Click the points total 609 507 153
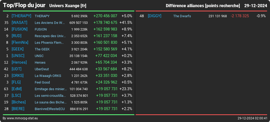Viewport: 270px width, 122px height. (78, 23)
